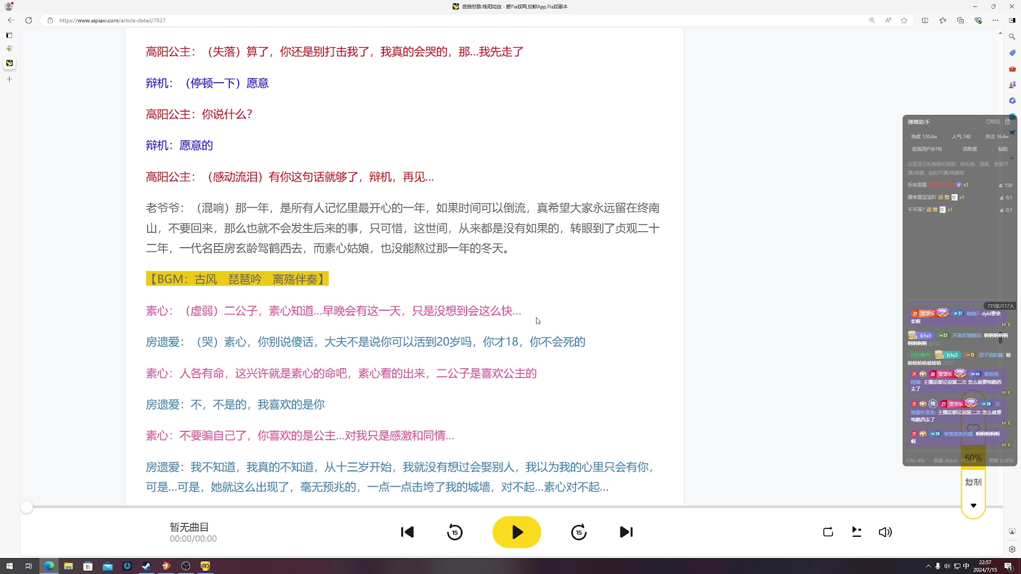Select the playback speed control
Screen dimensions: 1021x574
[857, 532]
